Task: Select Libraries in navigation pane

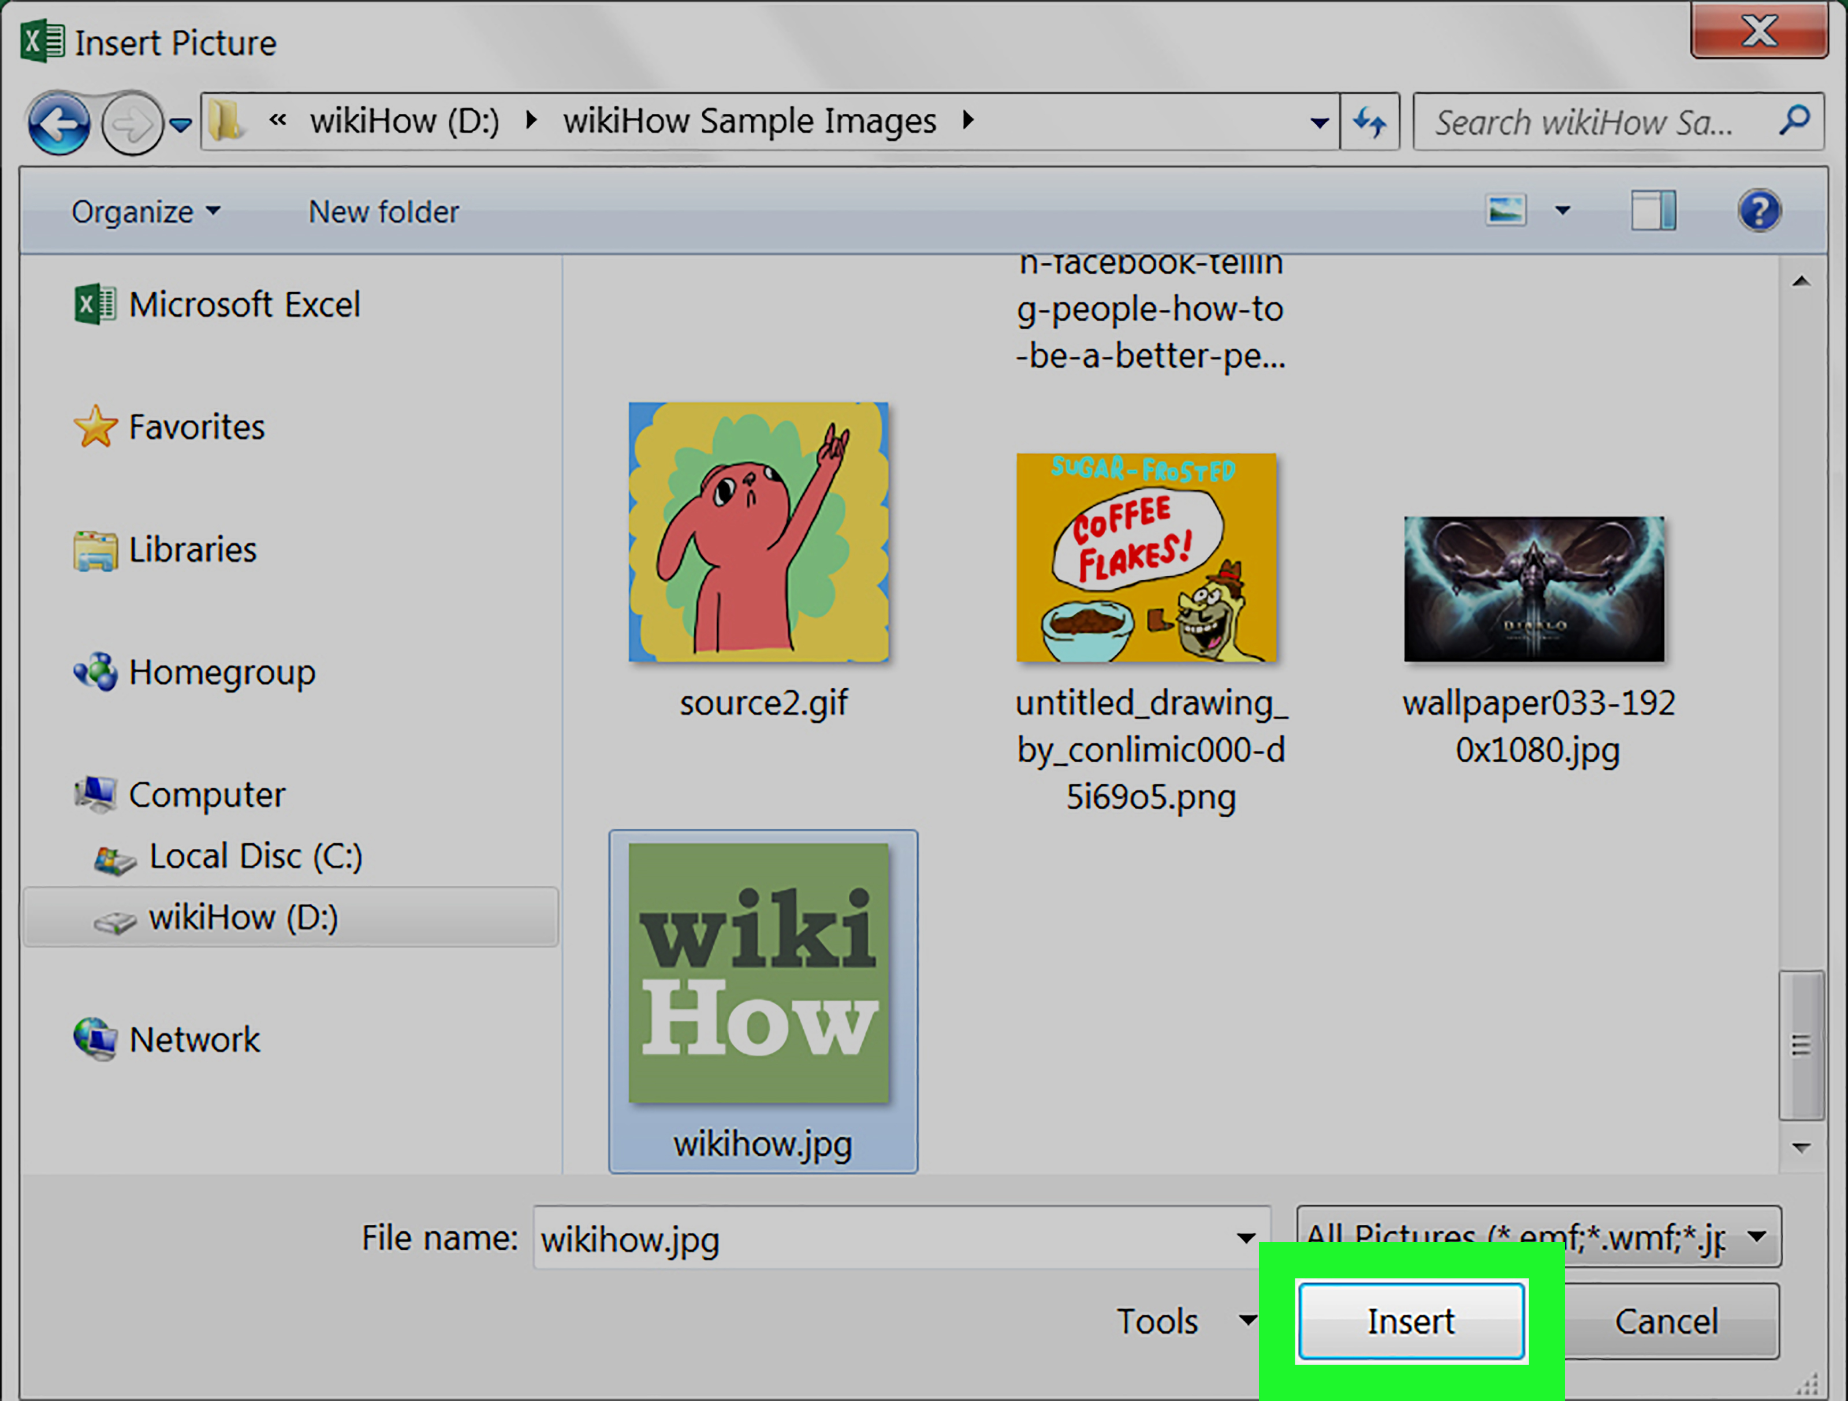Action: click(165, 550)
